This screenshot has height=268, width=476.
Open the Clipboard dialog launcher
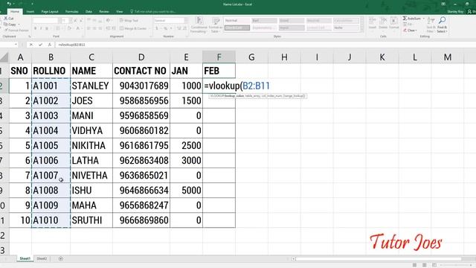coord(30,36)
